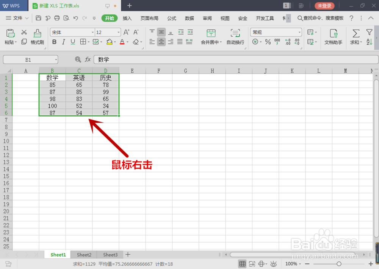This screenshot has height=269, width=379.
Task: Toggle Underline formatting
Action: pyautogui.click(x=73, y=42)
